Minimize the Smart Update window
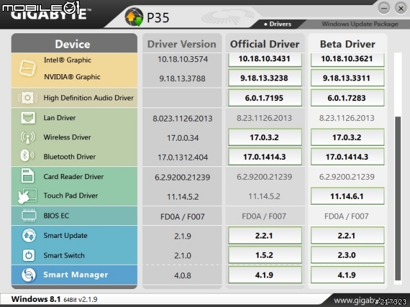 [x=384, y=8]
